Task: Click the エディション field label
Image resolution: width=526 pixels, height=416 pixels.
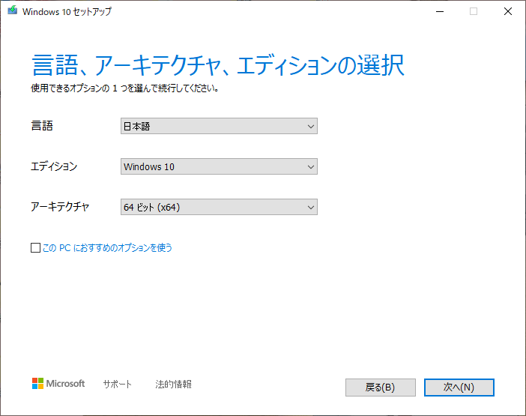Action: point(54,166)
